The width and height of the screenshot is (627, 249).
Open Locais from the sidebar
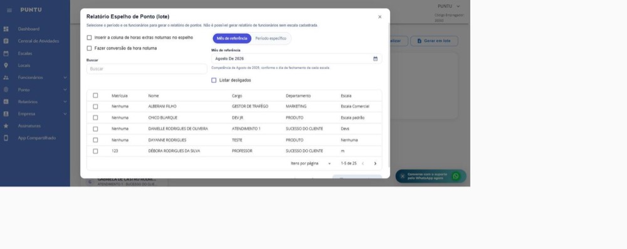click(24, 65)
